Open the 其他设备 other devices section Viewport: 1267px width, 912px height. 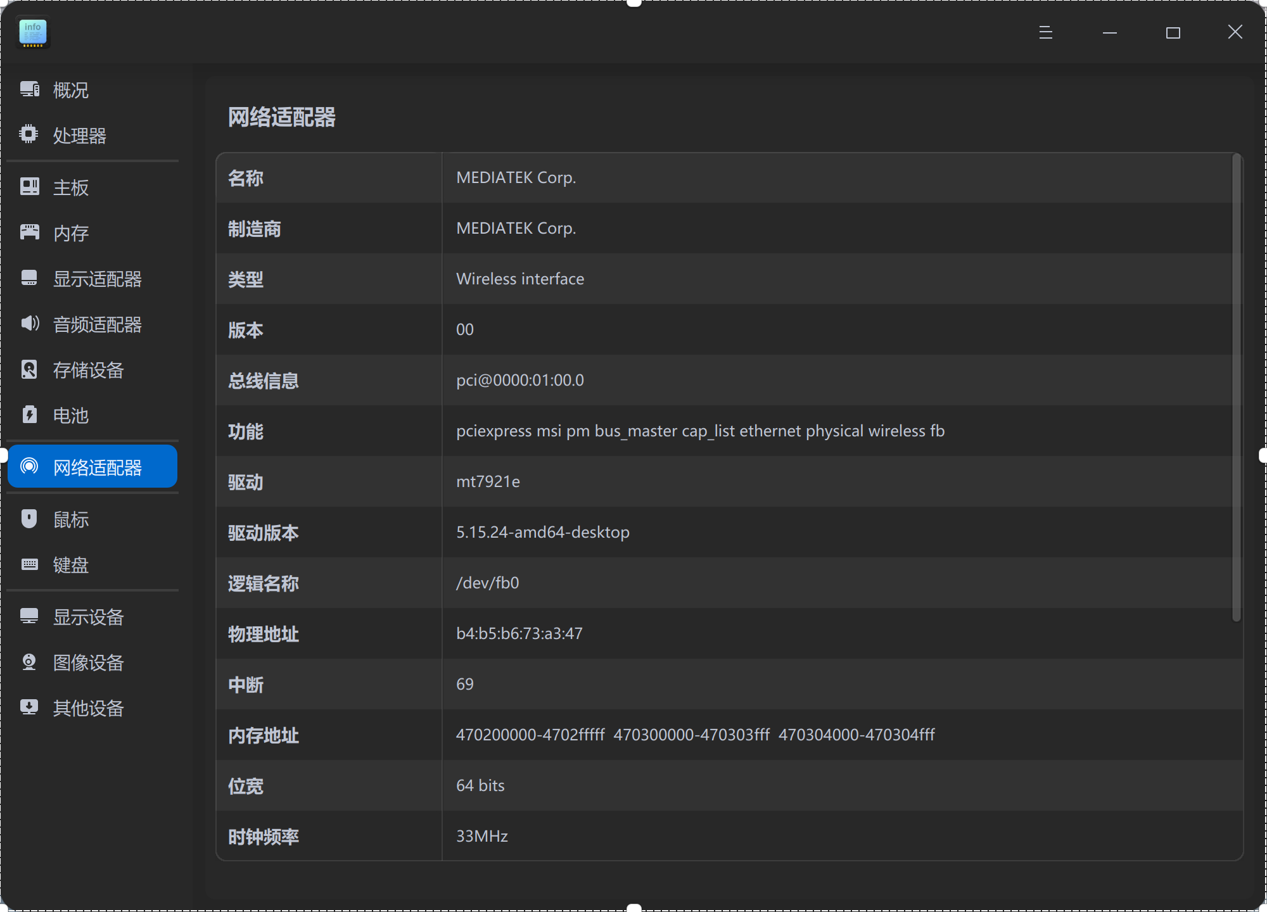pyautogui.click(x=29, y=708)
